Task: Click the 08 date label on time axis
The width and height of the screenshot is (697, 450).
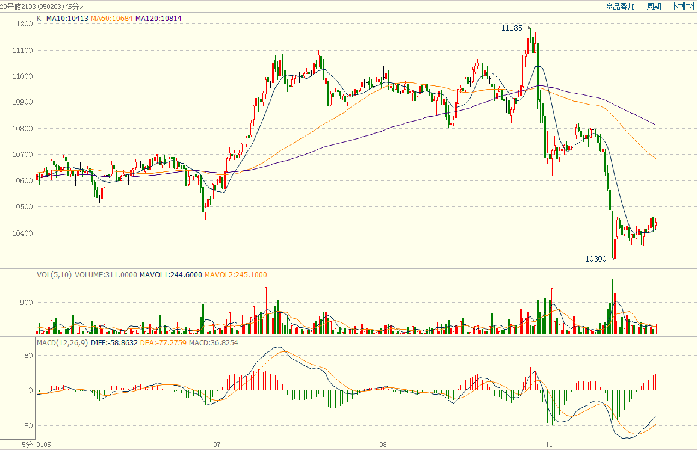Action: (x=383, y=445)
